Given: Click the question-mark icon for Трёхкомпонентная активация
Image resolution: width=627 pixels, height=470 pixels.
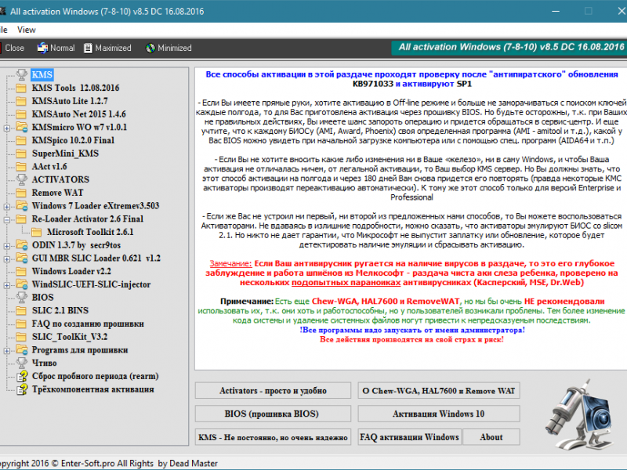Looking at the screenshot, I should pyautogui.click(x=22, y=389).
